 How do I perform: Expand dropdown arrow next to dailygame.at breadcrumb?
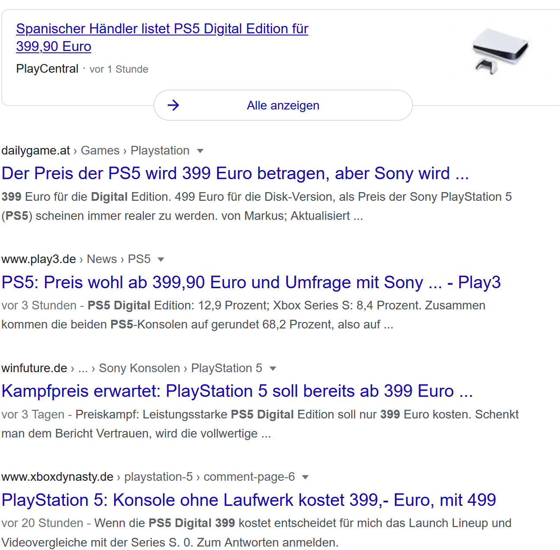coord(200,151)
